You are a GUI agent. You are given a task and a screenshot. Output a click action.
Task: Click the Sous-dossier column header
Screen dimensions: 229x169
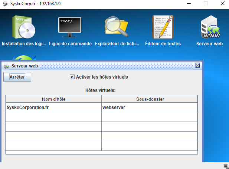point(150,99)
